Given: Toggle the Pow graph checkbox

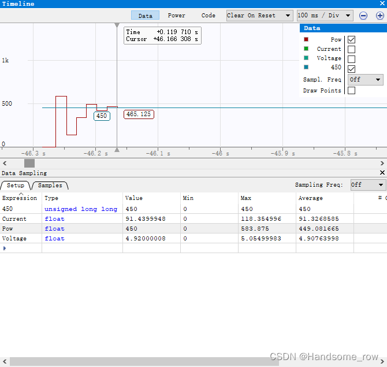Looking at the screenshot, I should (x=351, y=39).
